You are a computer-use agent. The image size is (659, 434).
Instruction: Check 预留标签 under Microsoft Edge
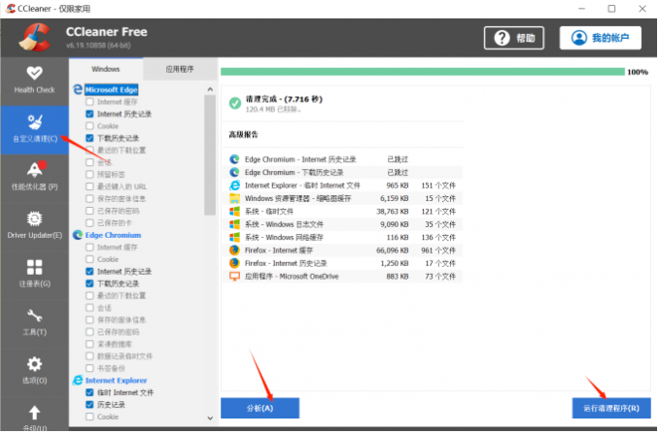point(89,175)
